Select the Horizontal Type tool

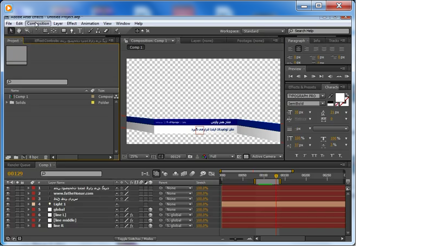80,31
